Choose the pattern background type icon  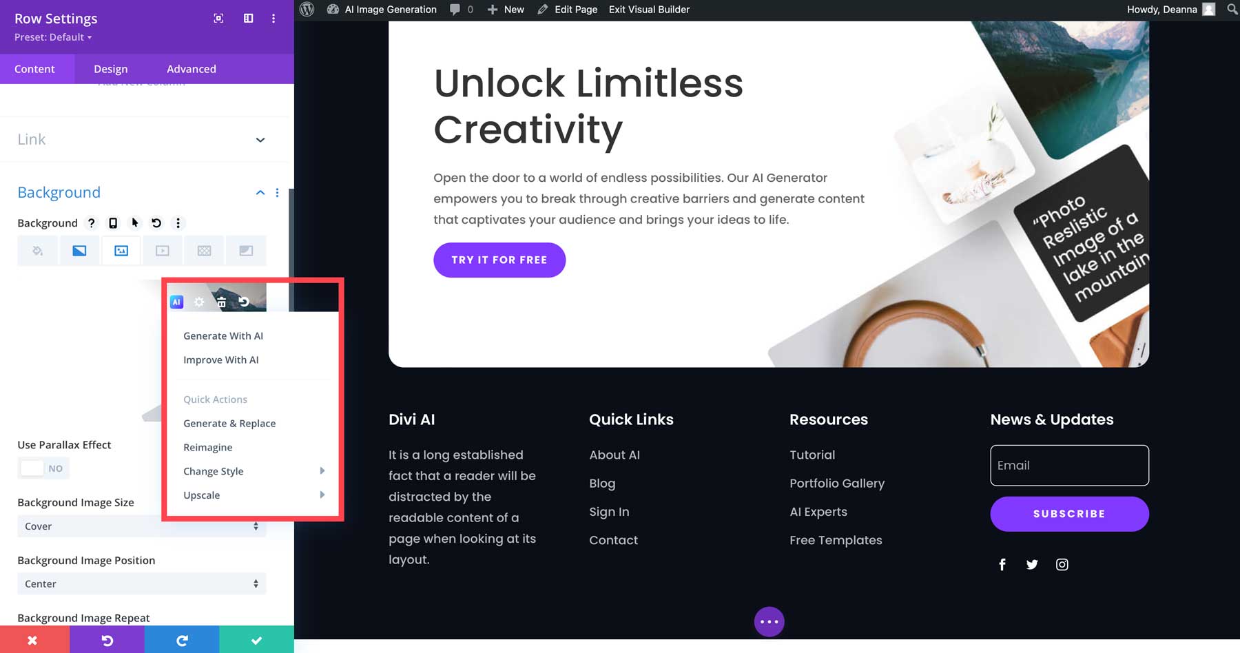[x=204, y=250]
